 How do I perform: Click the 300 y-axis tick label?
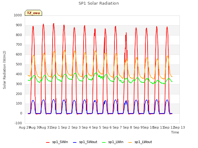pyautogui.click(x=19, y=84)
